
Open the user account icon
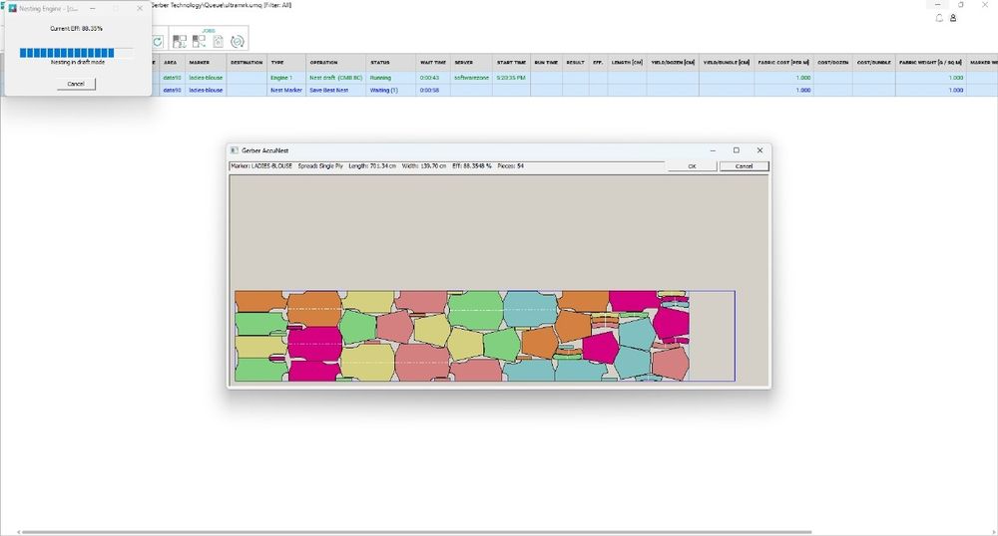click(x=953, y=18)
